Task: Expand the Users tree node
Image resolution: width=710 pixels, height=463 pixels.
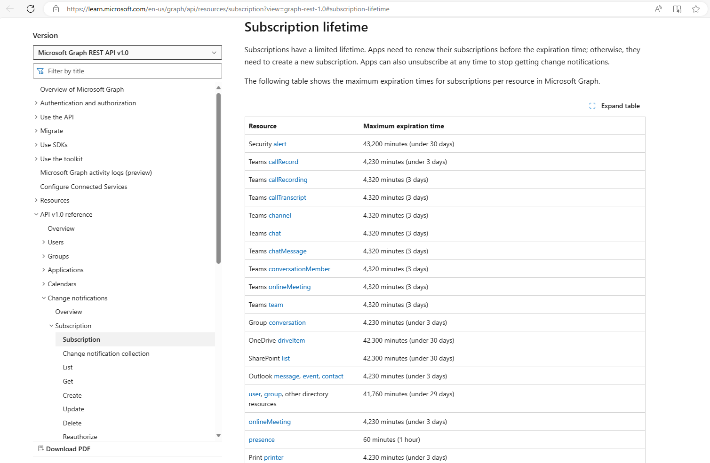Action: (x=44, y=243)
